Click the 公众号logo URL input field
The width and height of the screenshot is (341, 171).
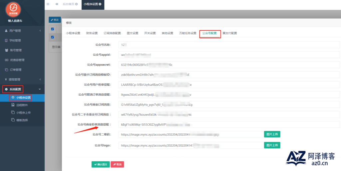point(191,145)
